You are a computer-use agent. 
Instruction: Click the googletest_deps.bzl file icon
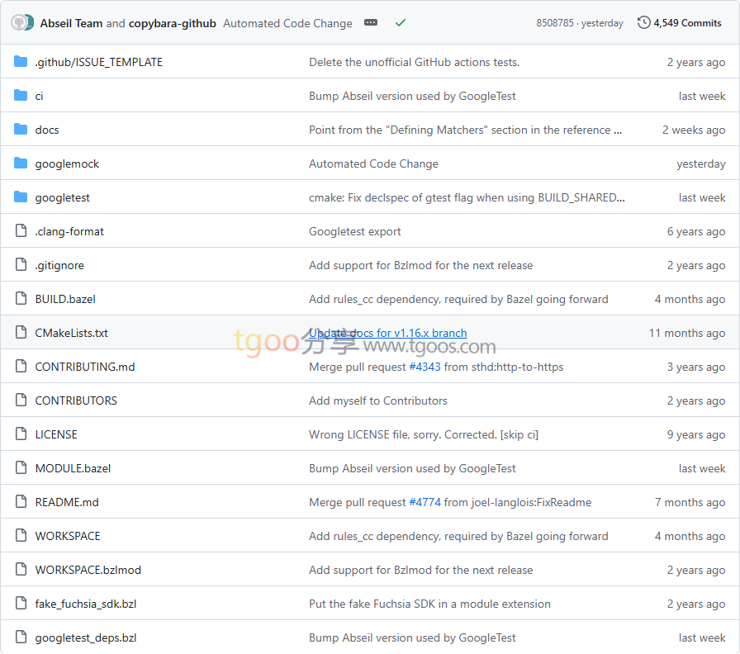pyautogui.click(x=21, y=637)
